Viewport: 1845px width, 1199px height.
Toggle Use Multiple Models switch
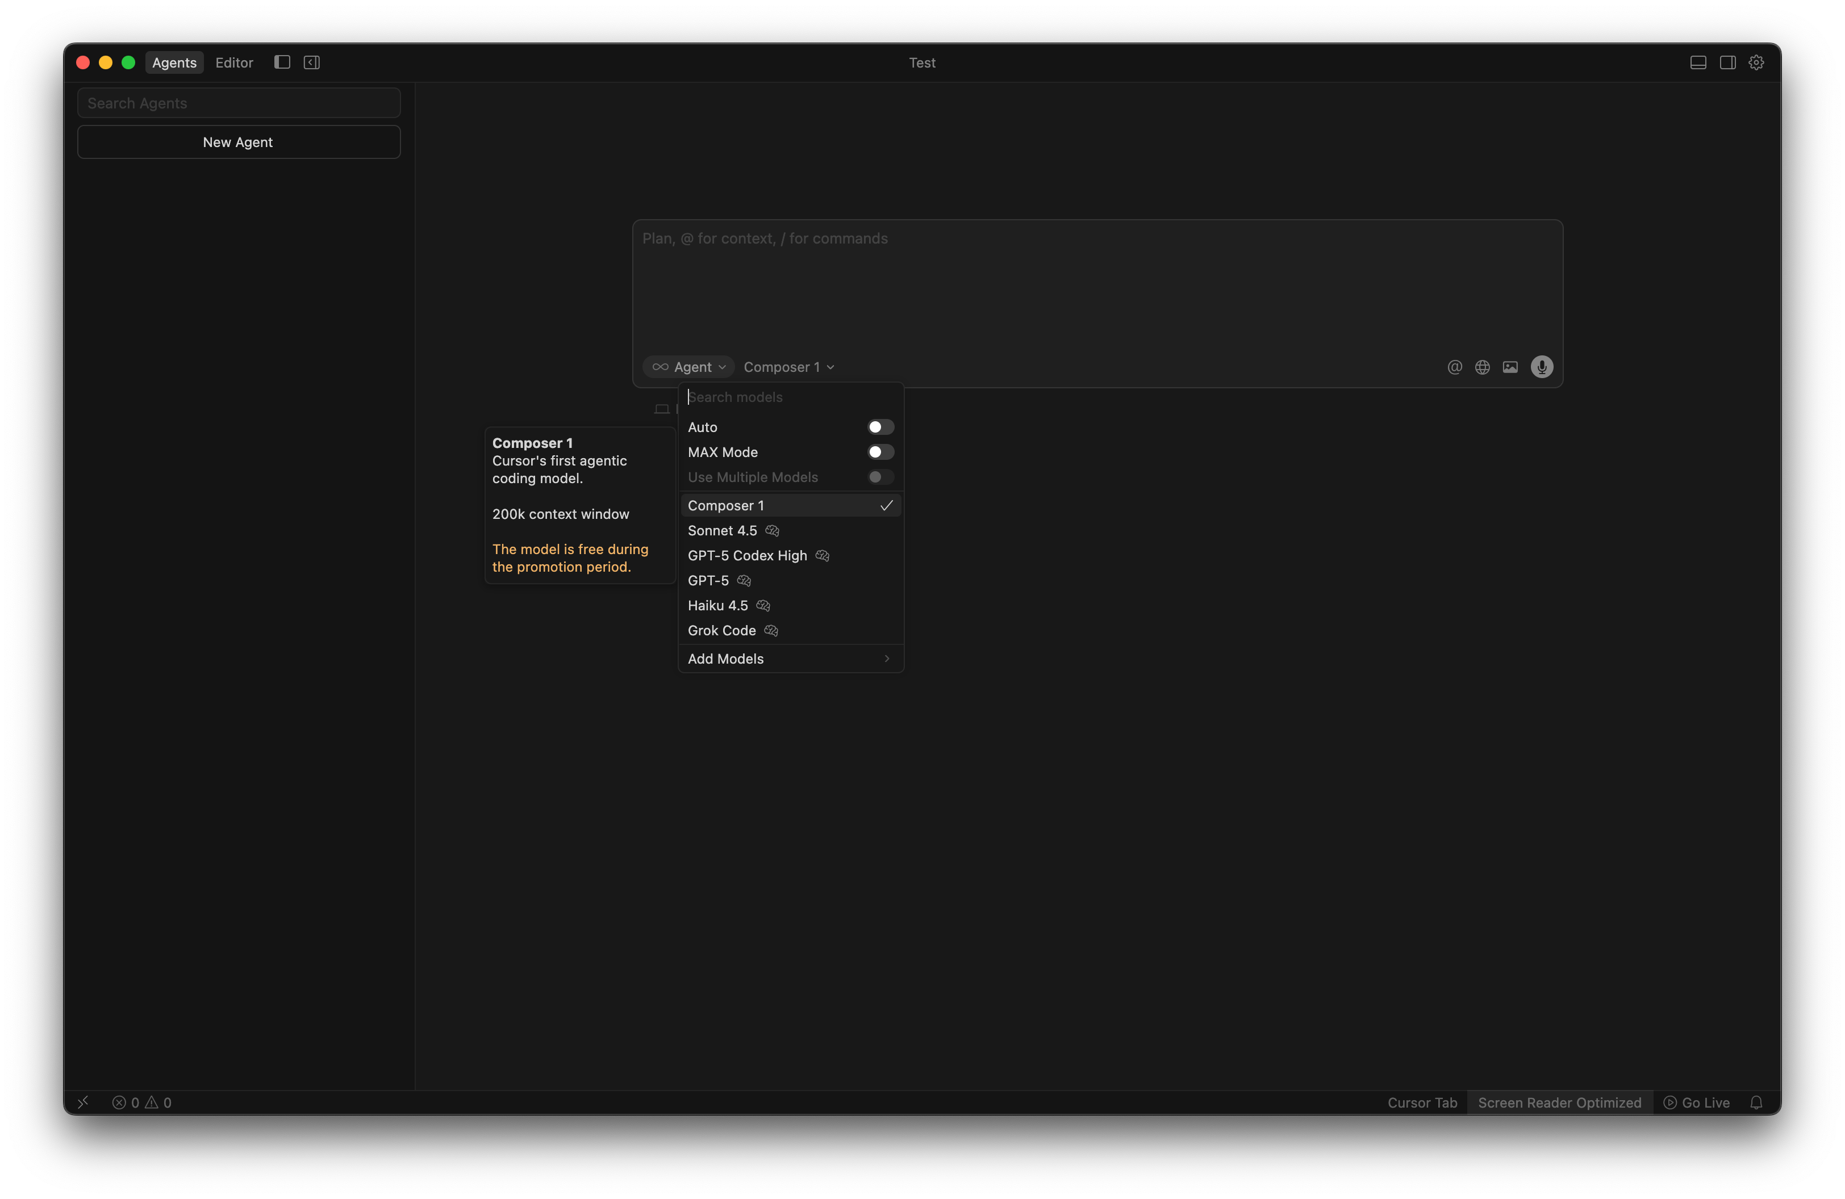coord(880,477)
